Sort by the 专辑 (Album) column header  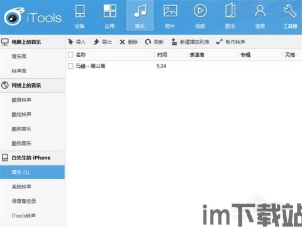coord(245,55)
